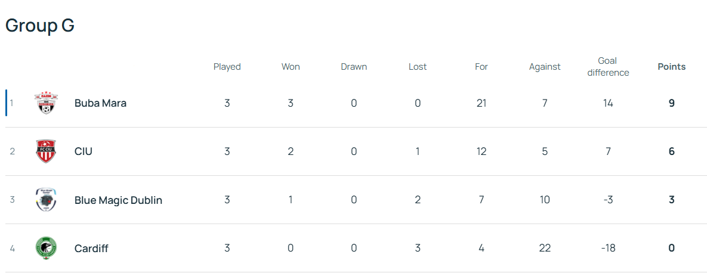Click the Drawn column header
The height and width of the screenshot is (273, 707).
pos(354,67)
